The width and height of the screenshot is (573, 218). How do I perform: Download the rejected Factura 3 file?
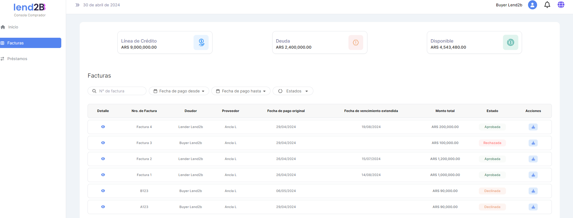533,143
